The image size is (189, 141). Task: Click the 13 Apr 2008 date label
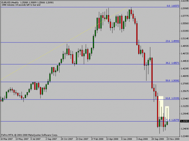click(x=112, y=139)
